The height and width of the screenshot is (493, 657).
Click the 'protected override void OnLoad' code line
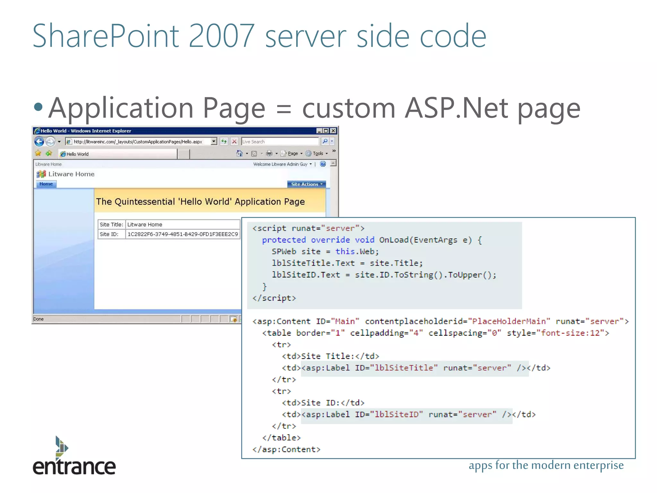(372, 240)
